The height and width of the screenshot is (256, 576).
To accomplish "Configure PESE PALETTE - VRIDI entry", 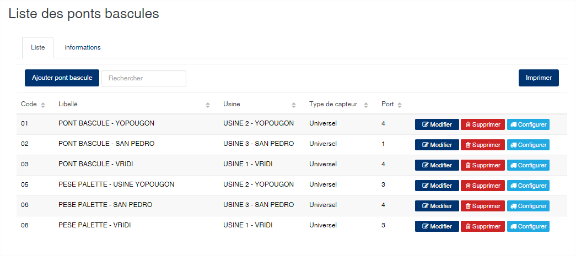I will click(x=528, y=226).
